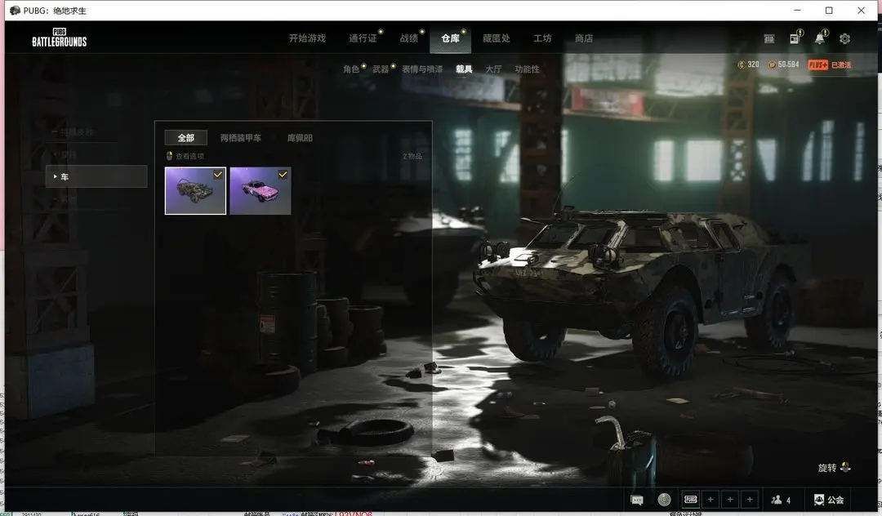This screenshot has width=882, height=516.
Task: Filter by 库佩RB
Action: point(300,138)
